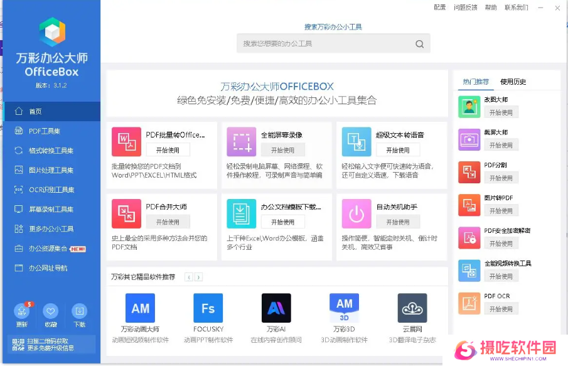Image resolution: width=568 pixels, height=366 pixels.
Task: Select OCR识别工具集 sidebar entry
Action: coord(52,190)
